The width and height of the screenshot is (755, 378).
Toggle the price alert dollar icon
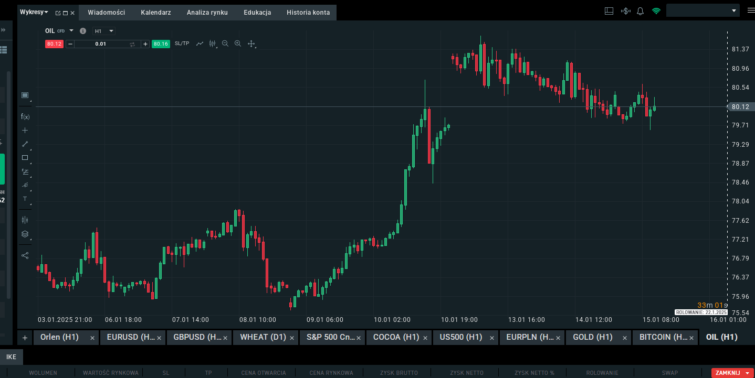[625, 11]
